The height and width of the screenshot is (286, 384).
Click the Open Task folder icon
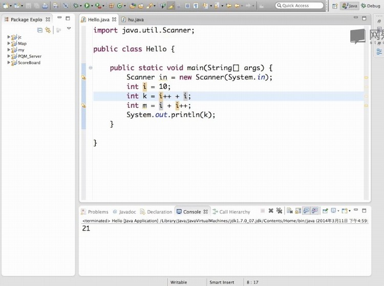pos(141,6)
